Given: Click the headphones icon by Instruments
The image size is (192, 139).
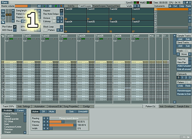Looking at the screenshot, I should pyautogui.click(x=170, y=6).
